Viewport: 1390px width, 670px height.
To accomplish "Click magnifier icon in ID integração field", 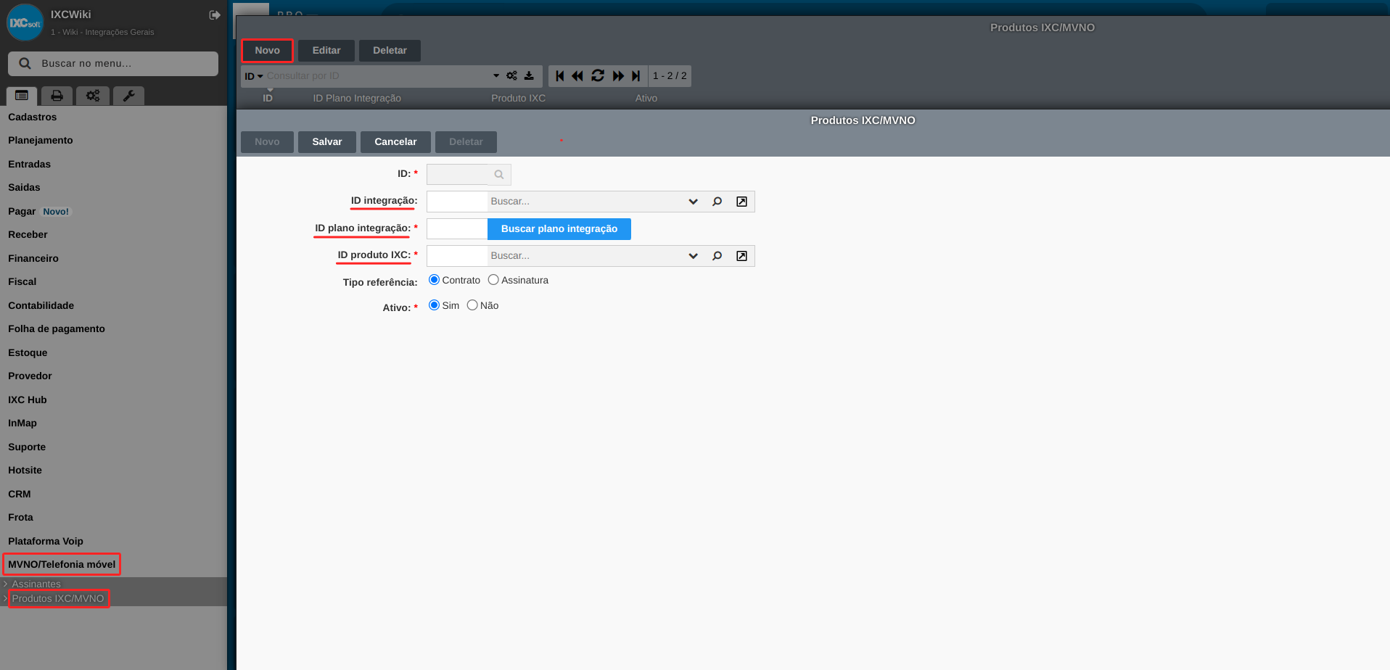I will tap(717, 202).
